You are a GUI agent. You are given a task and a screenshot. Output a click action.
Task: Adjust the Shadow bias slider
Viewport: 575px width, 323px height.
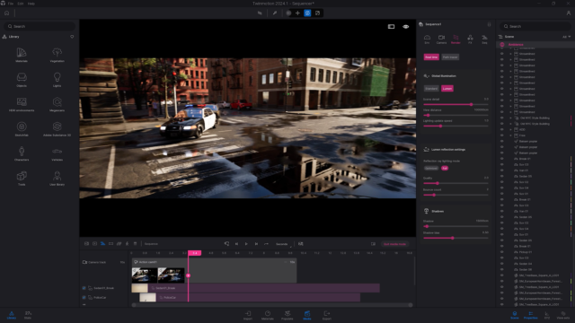click(456, 238)
